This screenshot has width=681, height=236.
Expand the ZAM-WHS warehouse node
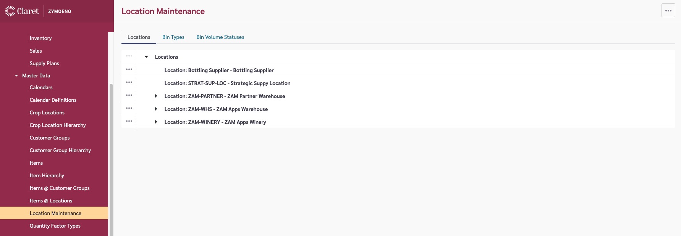156,109
